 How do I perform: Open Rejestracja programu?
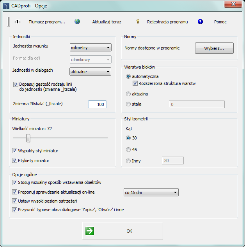pyautogui.click(x=167, y=22)
